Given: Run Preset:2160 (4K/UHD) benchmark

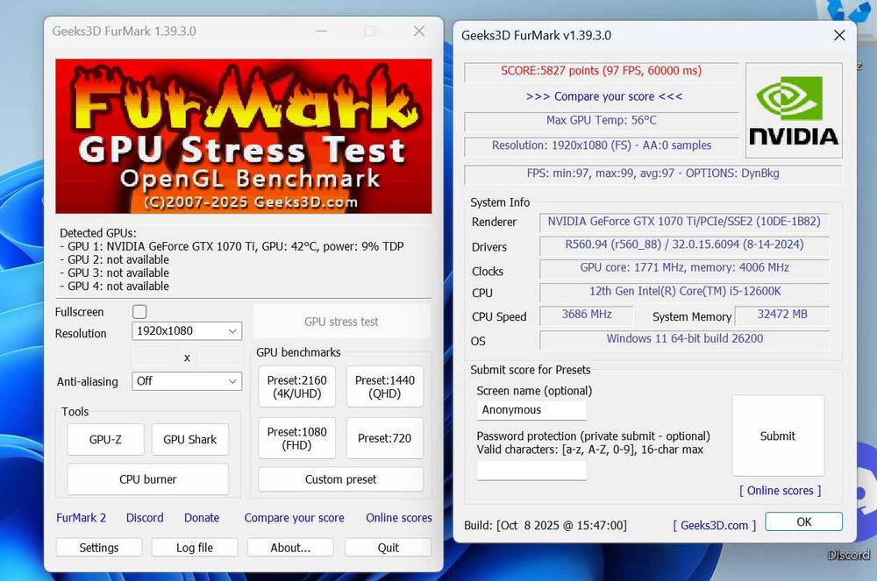Looking at the screenshot, I should (297, 386).
